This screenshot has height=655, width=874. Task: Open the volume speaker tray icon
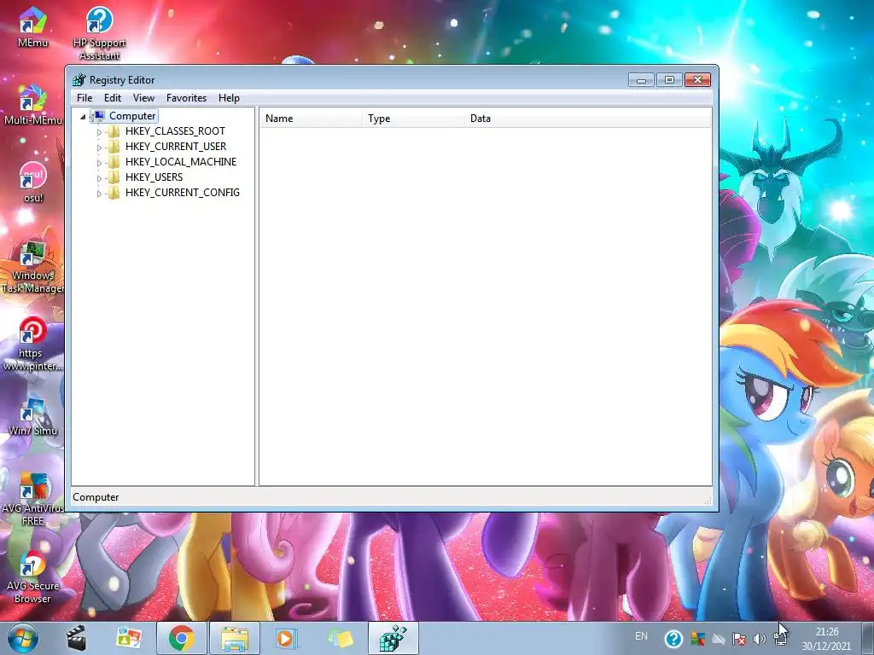click(759, 639)
